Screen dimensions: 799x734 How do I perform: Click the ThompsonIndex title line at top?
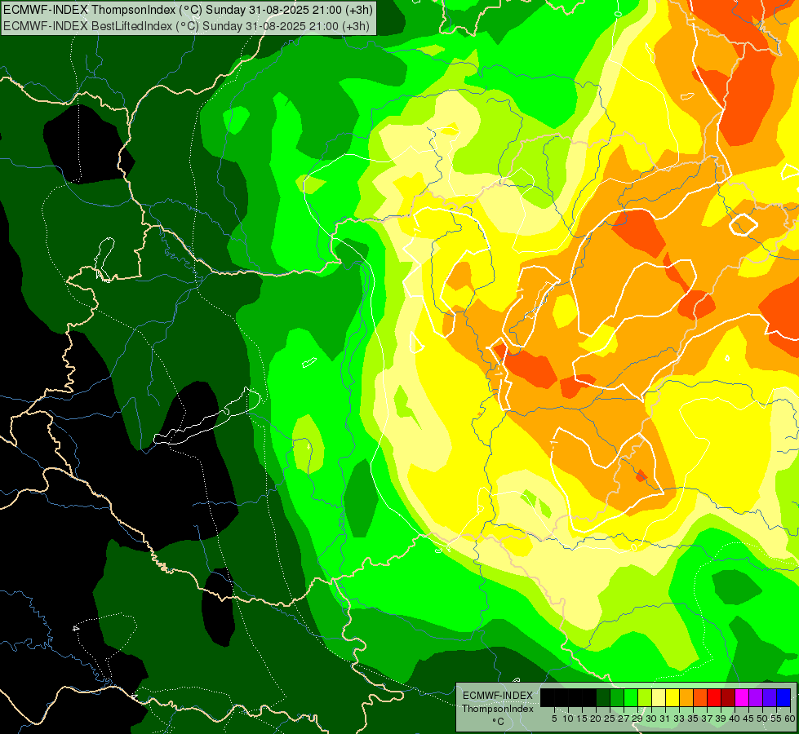point(188,9)
